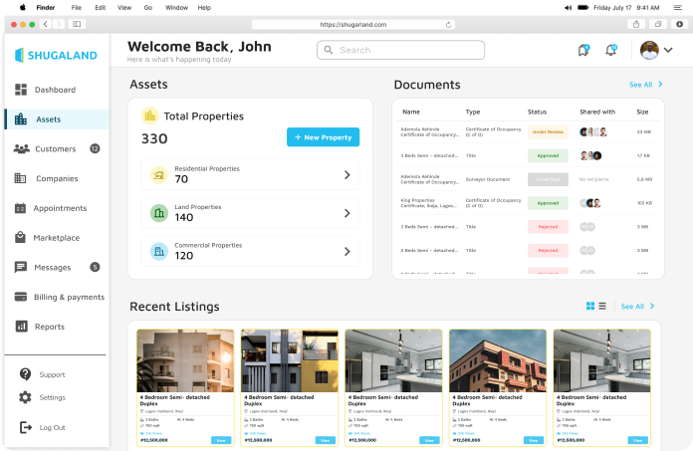Click the browser forward arrow

[59, 24]
